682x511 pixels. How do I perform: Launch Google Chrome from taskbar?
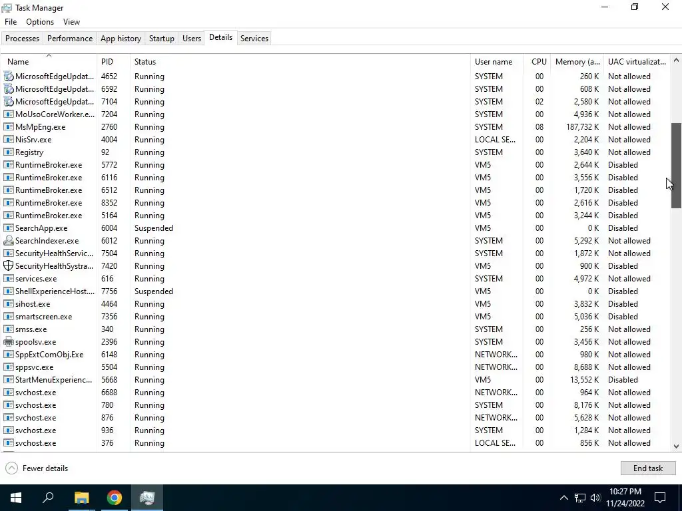[x=115, y=498]
